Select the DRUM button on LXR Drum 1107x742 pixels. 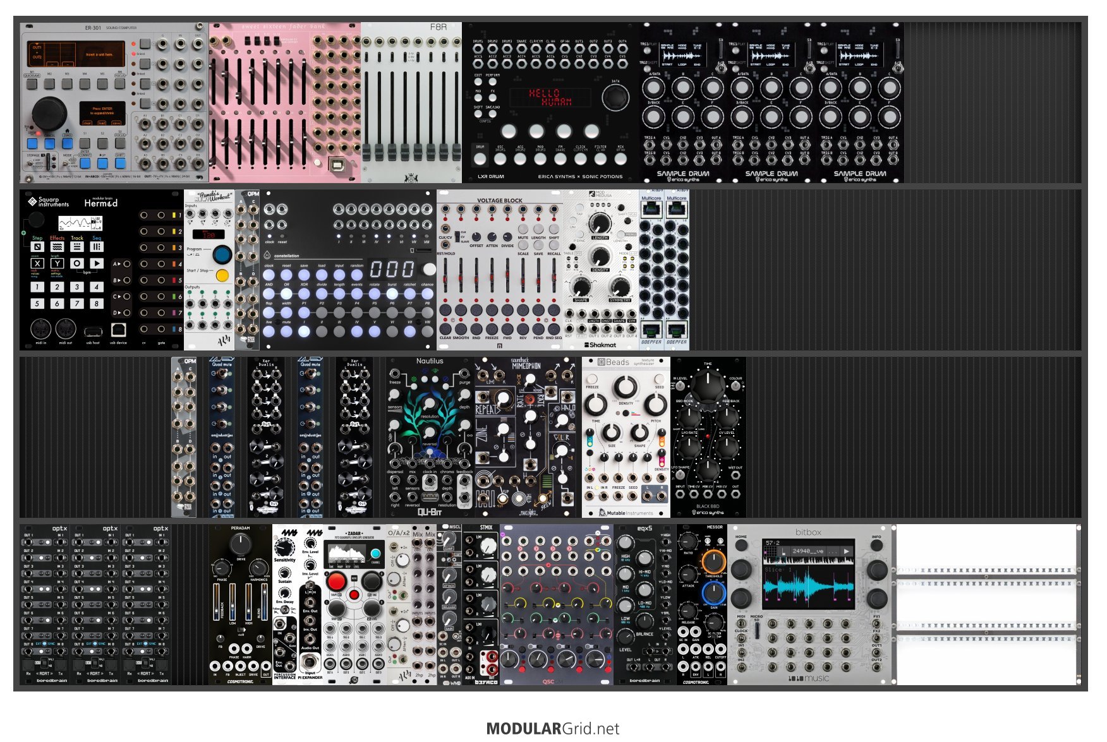pyautogui.click(x=480, y=159)
